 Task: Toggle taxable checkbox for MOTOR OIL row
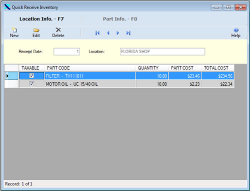point(31,84)
